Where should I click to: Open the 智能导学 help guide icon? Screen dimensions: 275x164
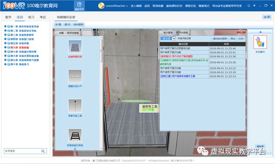click(79, 6)
